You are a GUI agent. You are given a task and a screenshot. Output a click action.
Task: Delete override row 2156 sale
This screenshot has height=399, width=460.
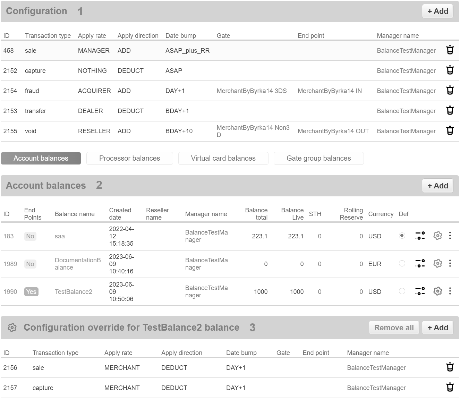450,367
